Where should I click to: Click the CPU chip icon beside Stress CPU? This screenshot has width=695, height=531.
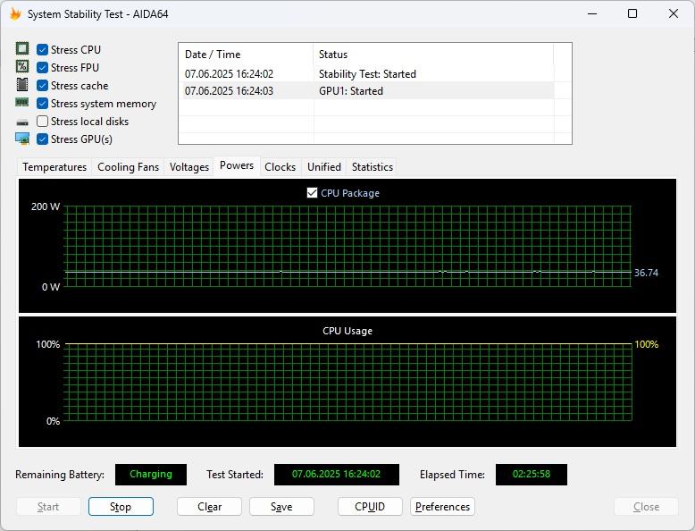coord(22,49)
